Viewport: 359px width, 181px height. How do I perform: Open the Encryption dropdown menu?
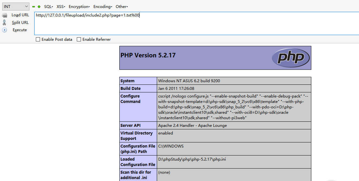[79, 7]
